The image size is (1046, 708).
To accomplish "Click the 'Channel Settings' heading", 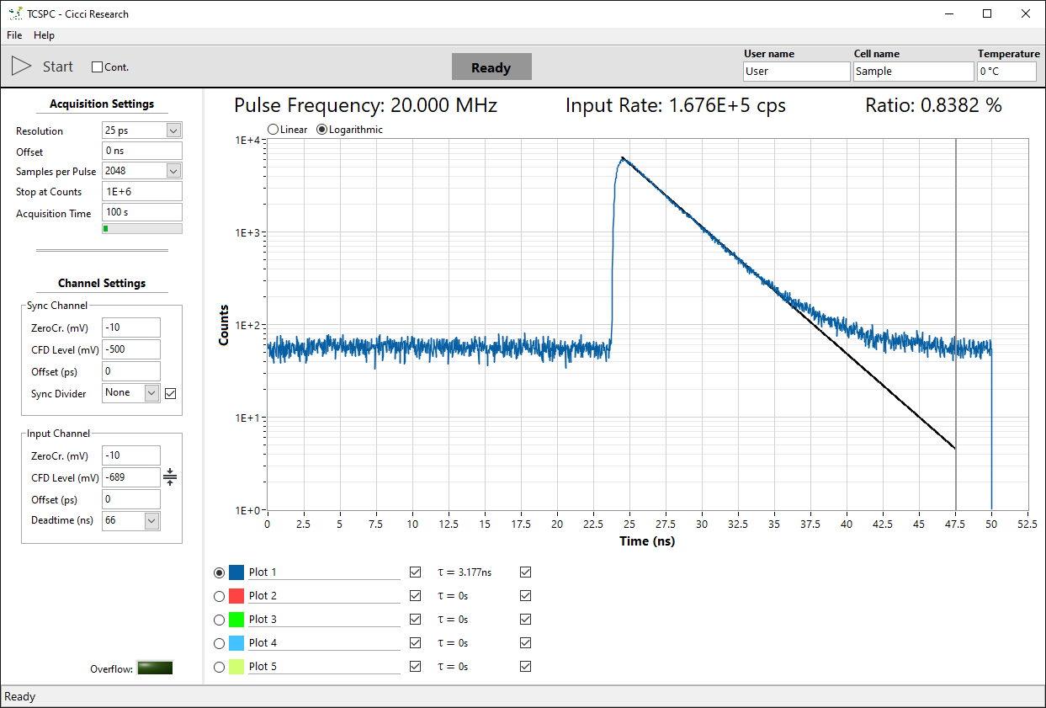I will pos(102,284).
